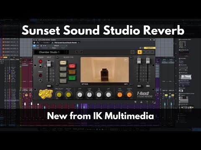Click the preset file icon beside arrows
The image size is (201, 150).
[x=41, y=45]
